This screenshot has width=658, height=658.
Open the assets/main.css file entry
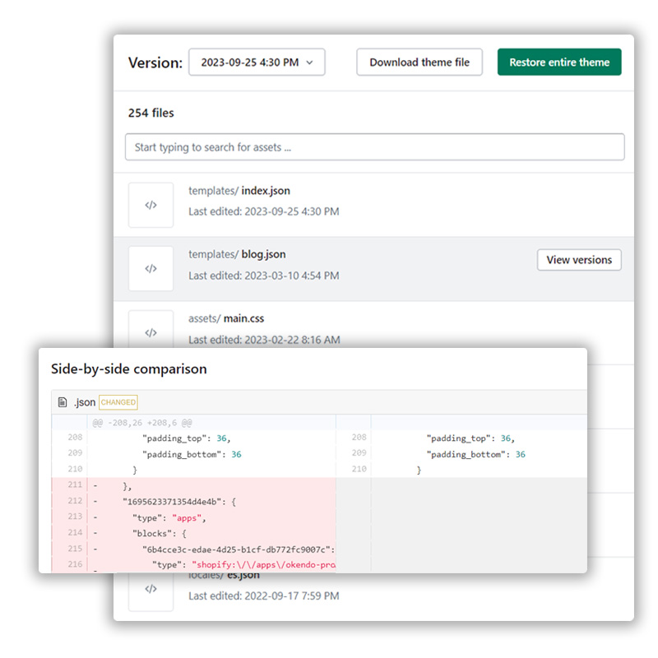(x=243, y=318)
